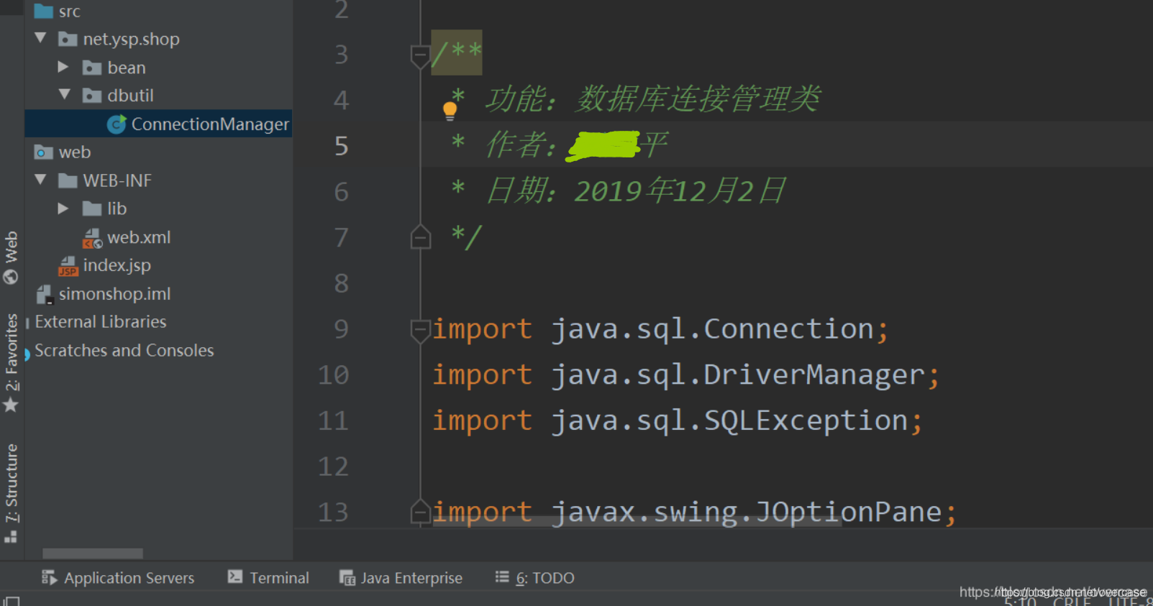Click the 数据库连接管理类 comment text
Viewport: 1153px width, 606px height.
coord(697,99)
